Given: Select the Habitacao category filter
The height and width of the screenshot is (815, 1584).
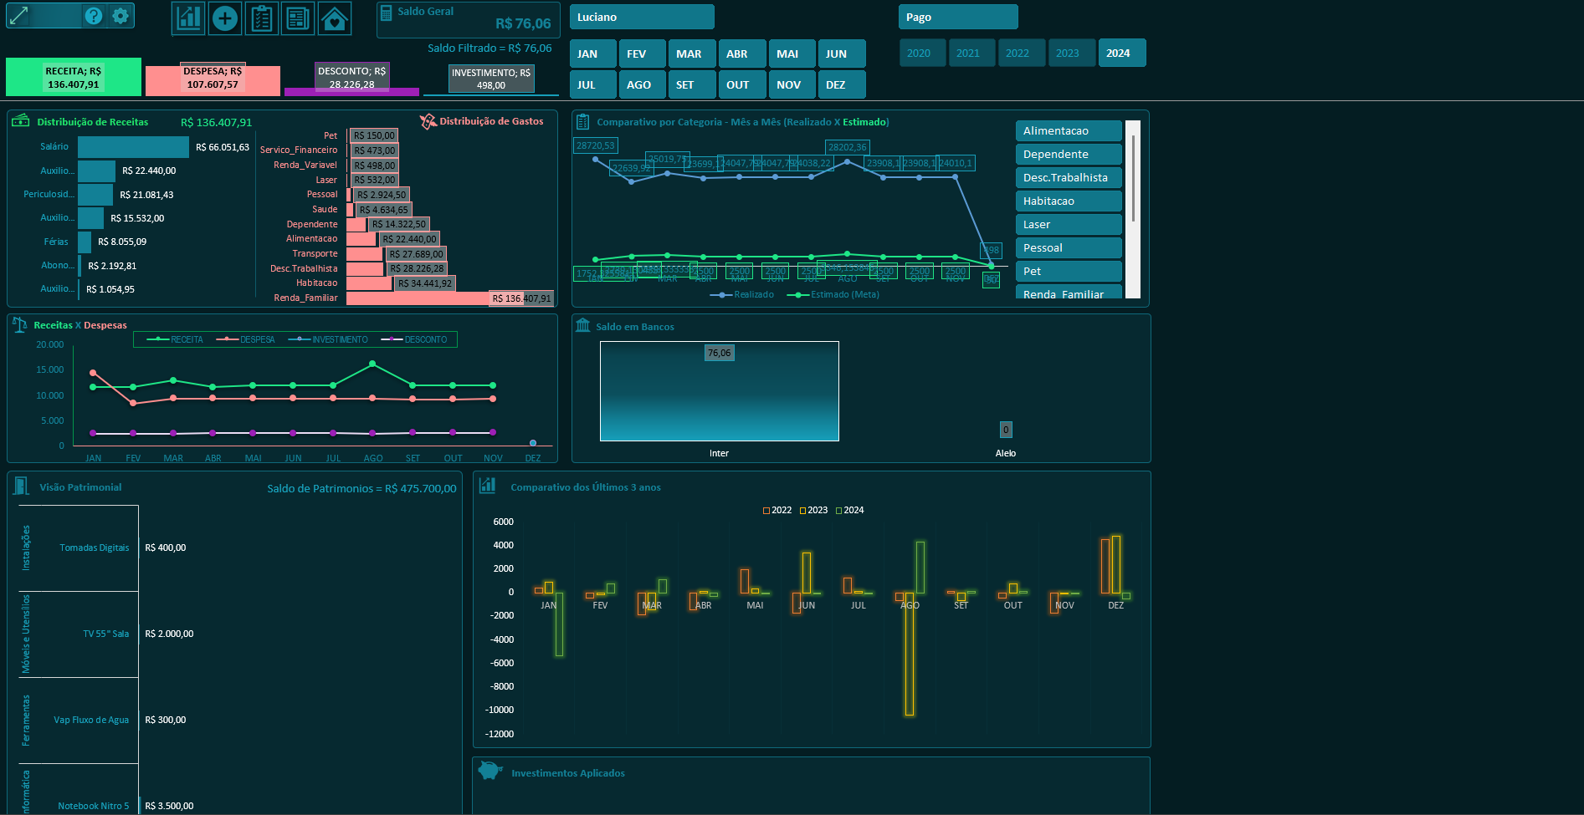Looking at the screenshot, I should click(1069, 201).
